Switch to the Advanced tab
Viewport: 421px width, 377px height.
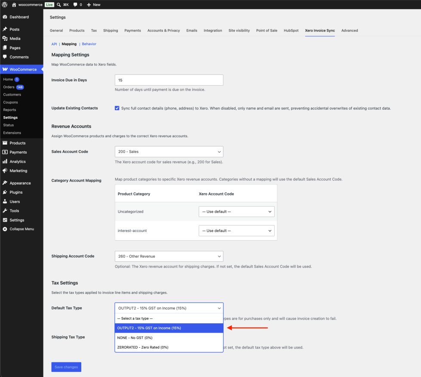350,31
